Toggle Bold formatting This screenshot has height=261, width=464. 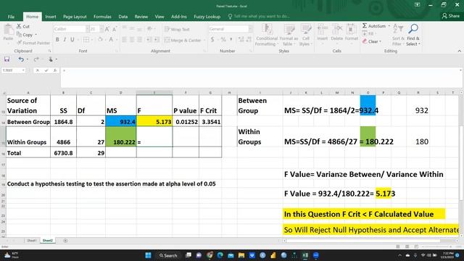(57, 39)
